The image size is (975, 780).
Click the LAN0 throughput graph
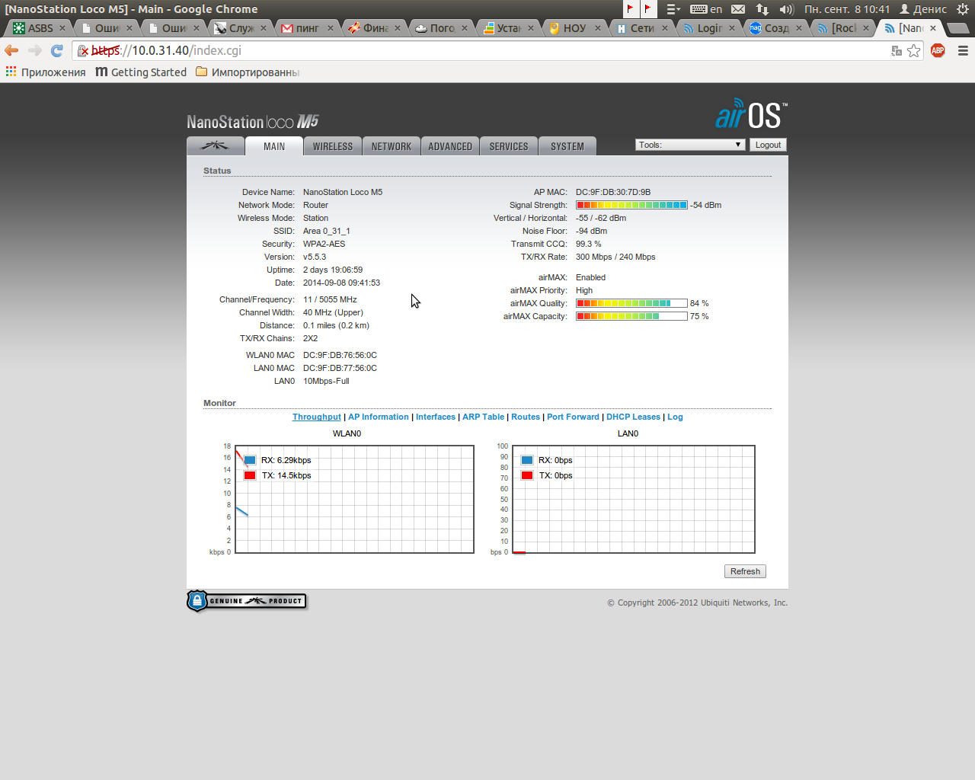point(634,499)
